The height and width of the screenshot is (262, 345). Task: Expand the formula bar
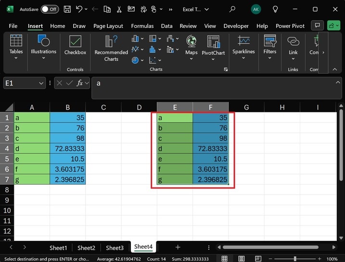(x=338, y=82)
